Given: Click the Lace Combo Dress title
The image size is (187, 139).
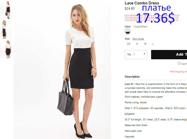Looking at the screenshot, I should coord(142,3).
